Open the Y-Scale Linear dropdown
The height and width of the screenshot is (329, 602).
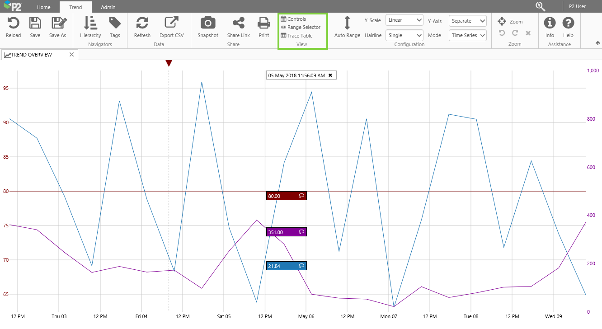tap(404, 20)
